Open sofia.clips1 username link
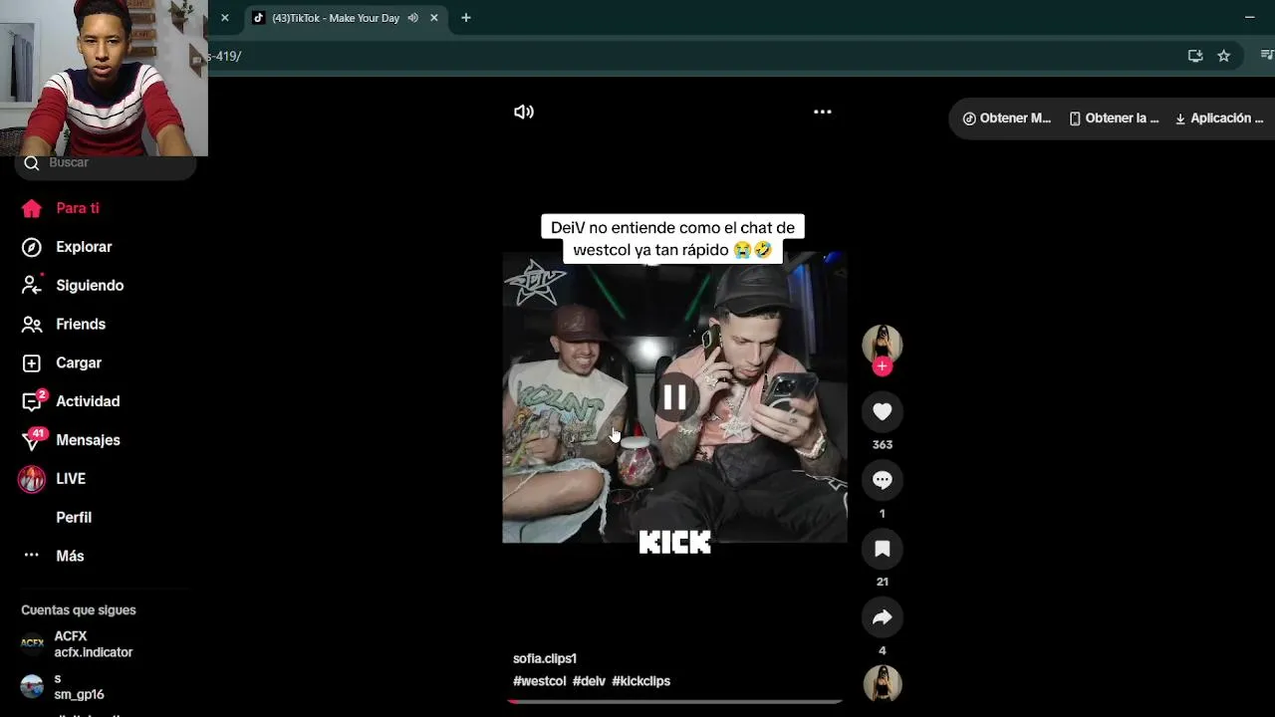Viewport: 1275px width, 717px height. (x=545, y=658)
